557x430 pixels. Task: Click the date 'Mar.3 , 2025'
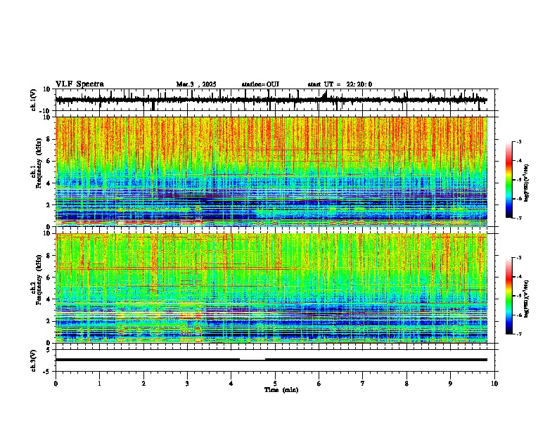[x=196, y=84]
